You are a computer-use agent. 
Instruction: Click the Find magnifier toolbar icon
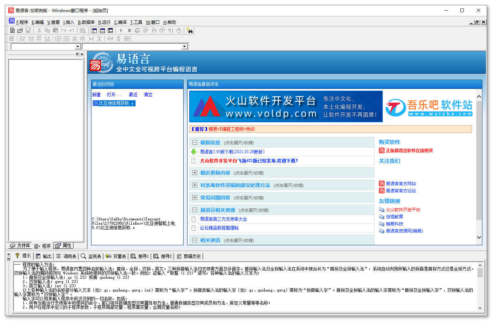pyautogui.click(x=83, y=31)
